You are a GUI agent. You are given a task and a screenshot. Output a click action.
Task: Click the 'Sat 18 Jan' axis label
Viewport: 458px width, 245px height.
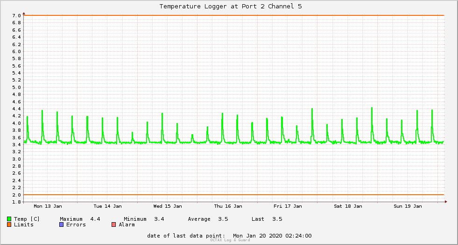tap(348, 206)
